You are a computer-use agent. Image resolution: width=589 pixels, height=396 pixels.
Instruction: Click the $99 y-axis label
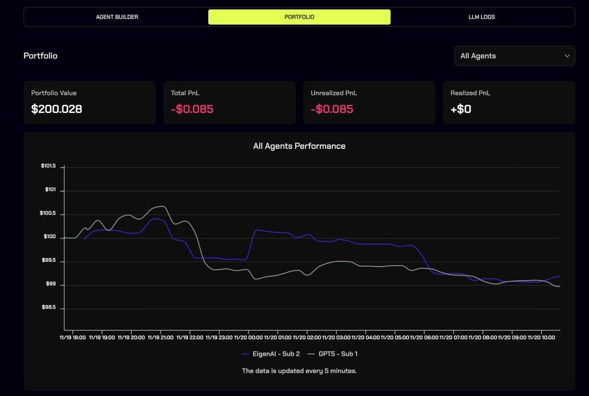[50, 284]
